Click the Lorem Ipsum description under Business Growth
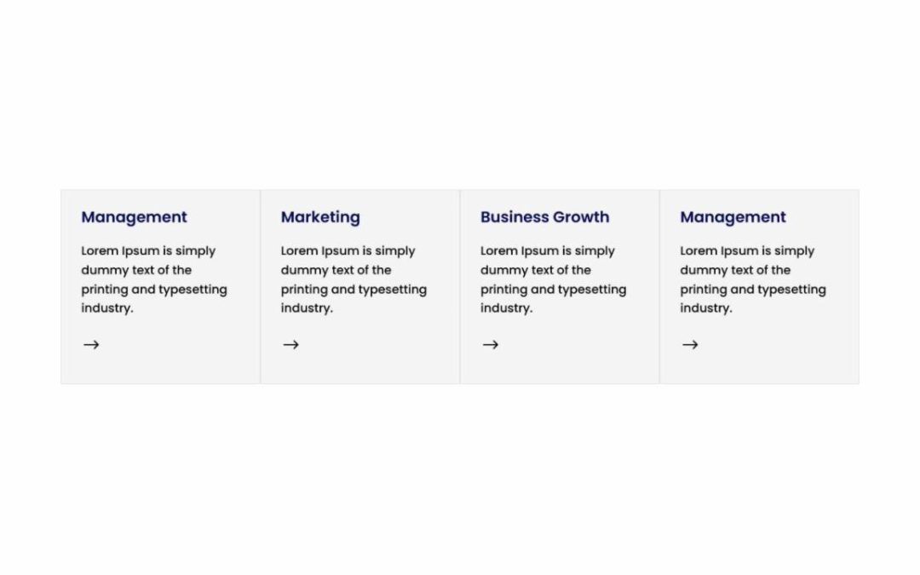Viewport: 920px width, 575px height. [554, 279]
